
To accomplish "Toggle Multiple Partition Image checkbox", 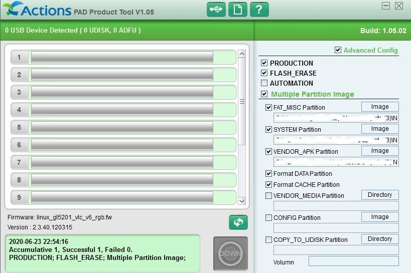I will [264, 94].
